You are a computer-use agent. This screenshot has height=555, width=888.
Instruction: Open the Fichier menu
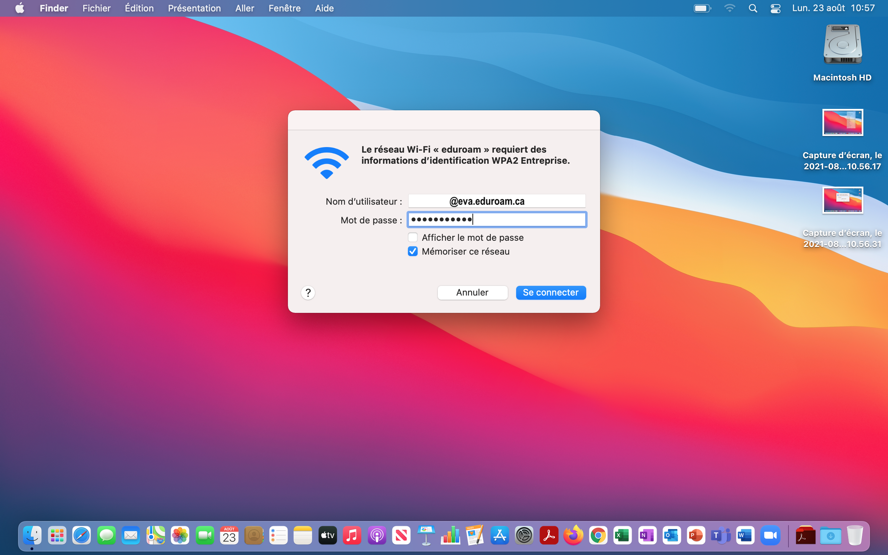96,8
